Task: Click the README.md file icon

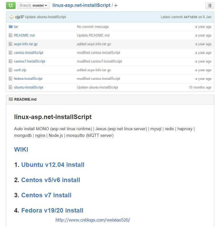Action: click(11, 35)
